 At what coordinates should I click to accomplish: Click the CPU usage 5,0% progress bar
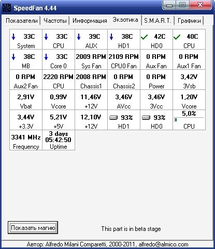[189, 120]
